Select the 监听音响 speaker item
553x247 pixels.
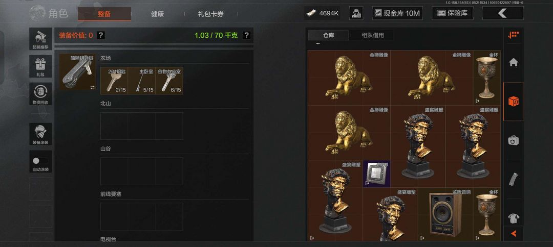click(x=445, y=214)
